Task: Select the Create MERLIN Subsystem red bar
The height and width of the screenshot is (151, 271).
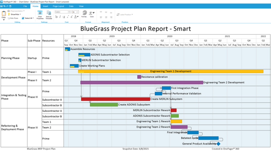Action: tap(116, 99)
